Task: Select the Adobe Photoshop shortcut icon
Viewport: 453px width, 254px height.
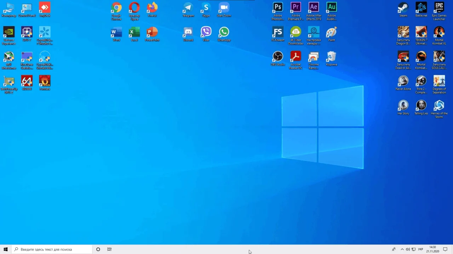Action: 278,11
